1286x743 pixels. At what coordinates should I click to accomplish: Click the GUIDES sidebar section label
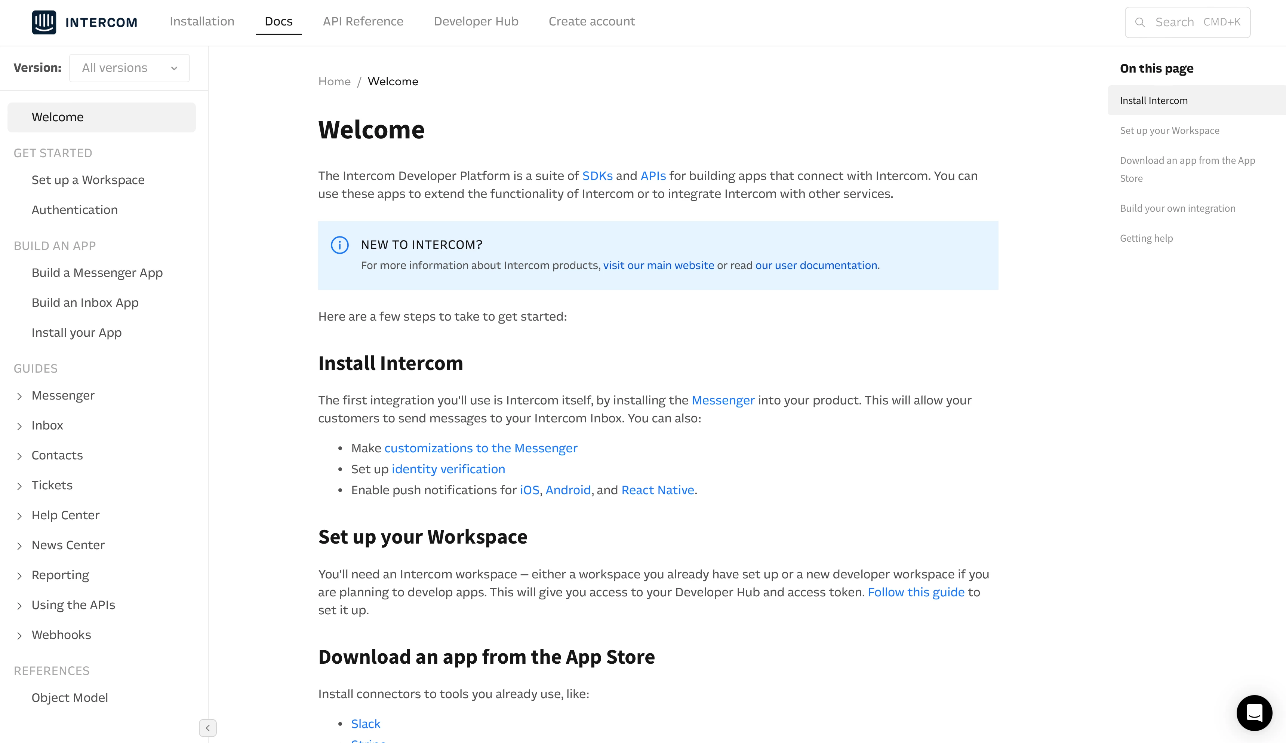pos(36,369)
